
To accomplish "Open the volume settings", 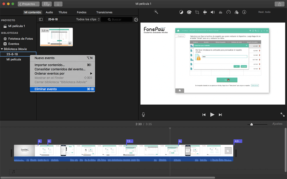I will [x=212, y=12].
